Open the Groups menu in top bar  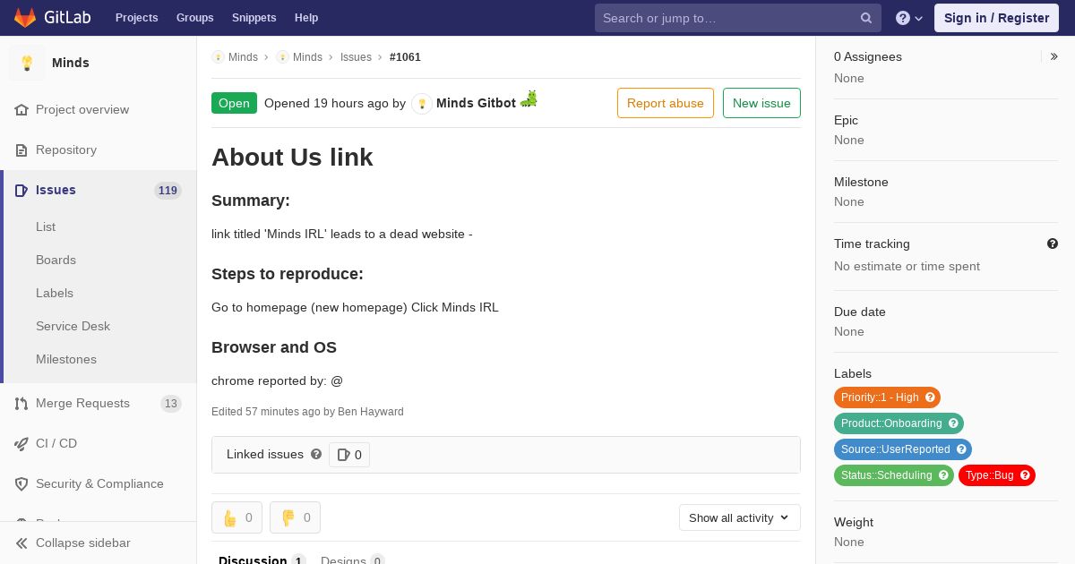[195, 18]
